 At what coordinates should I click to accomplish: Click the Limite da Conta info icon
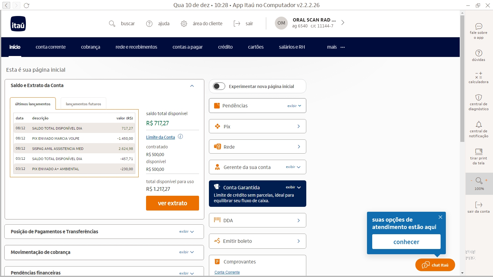click(181, 137)
